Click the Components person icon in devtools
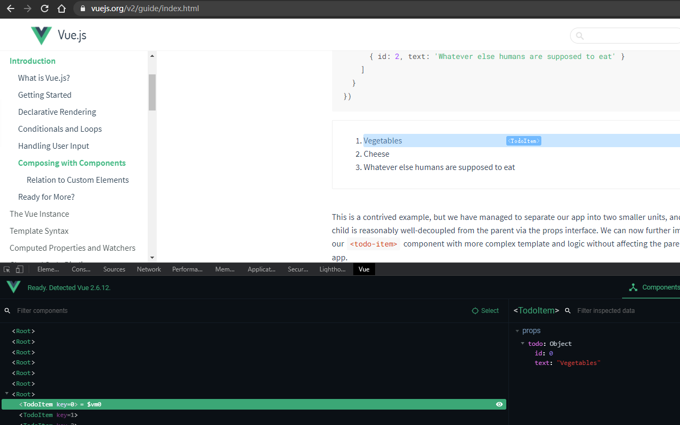Screen dimensions: 680x425 click(x=633, y=287)
